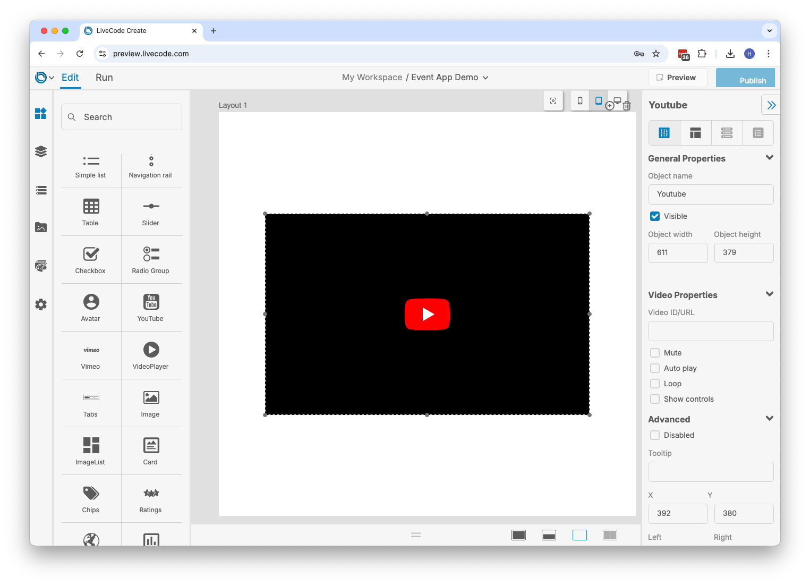Enable the Loop option
The image size is (810, 585).
coord(655,384)
